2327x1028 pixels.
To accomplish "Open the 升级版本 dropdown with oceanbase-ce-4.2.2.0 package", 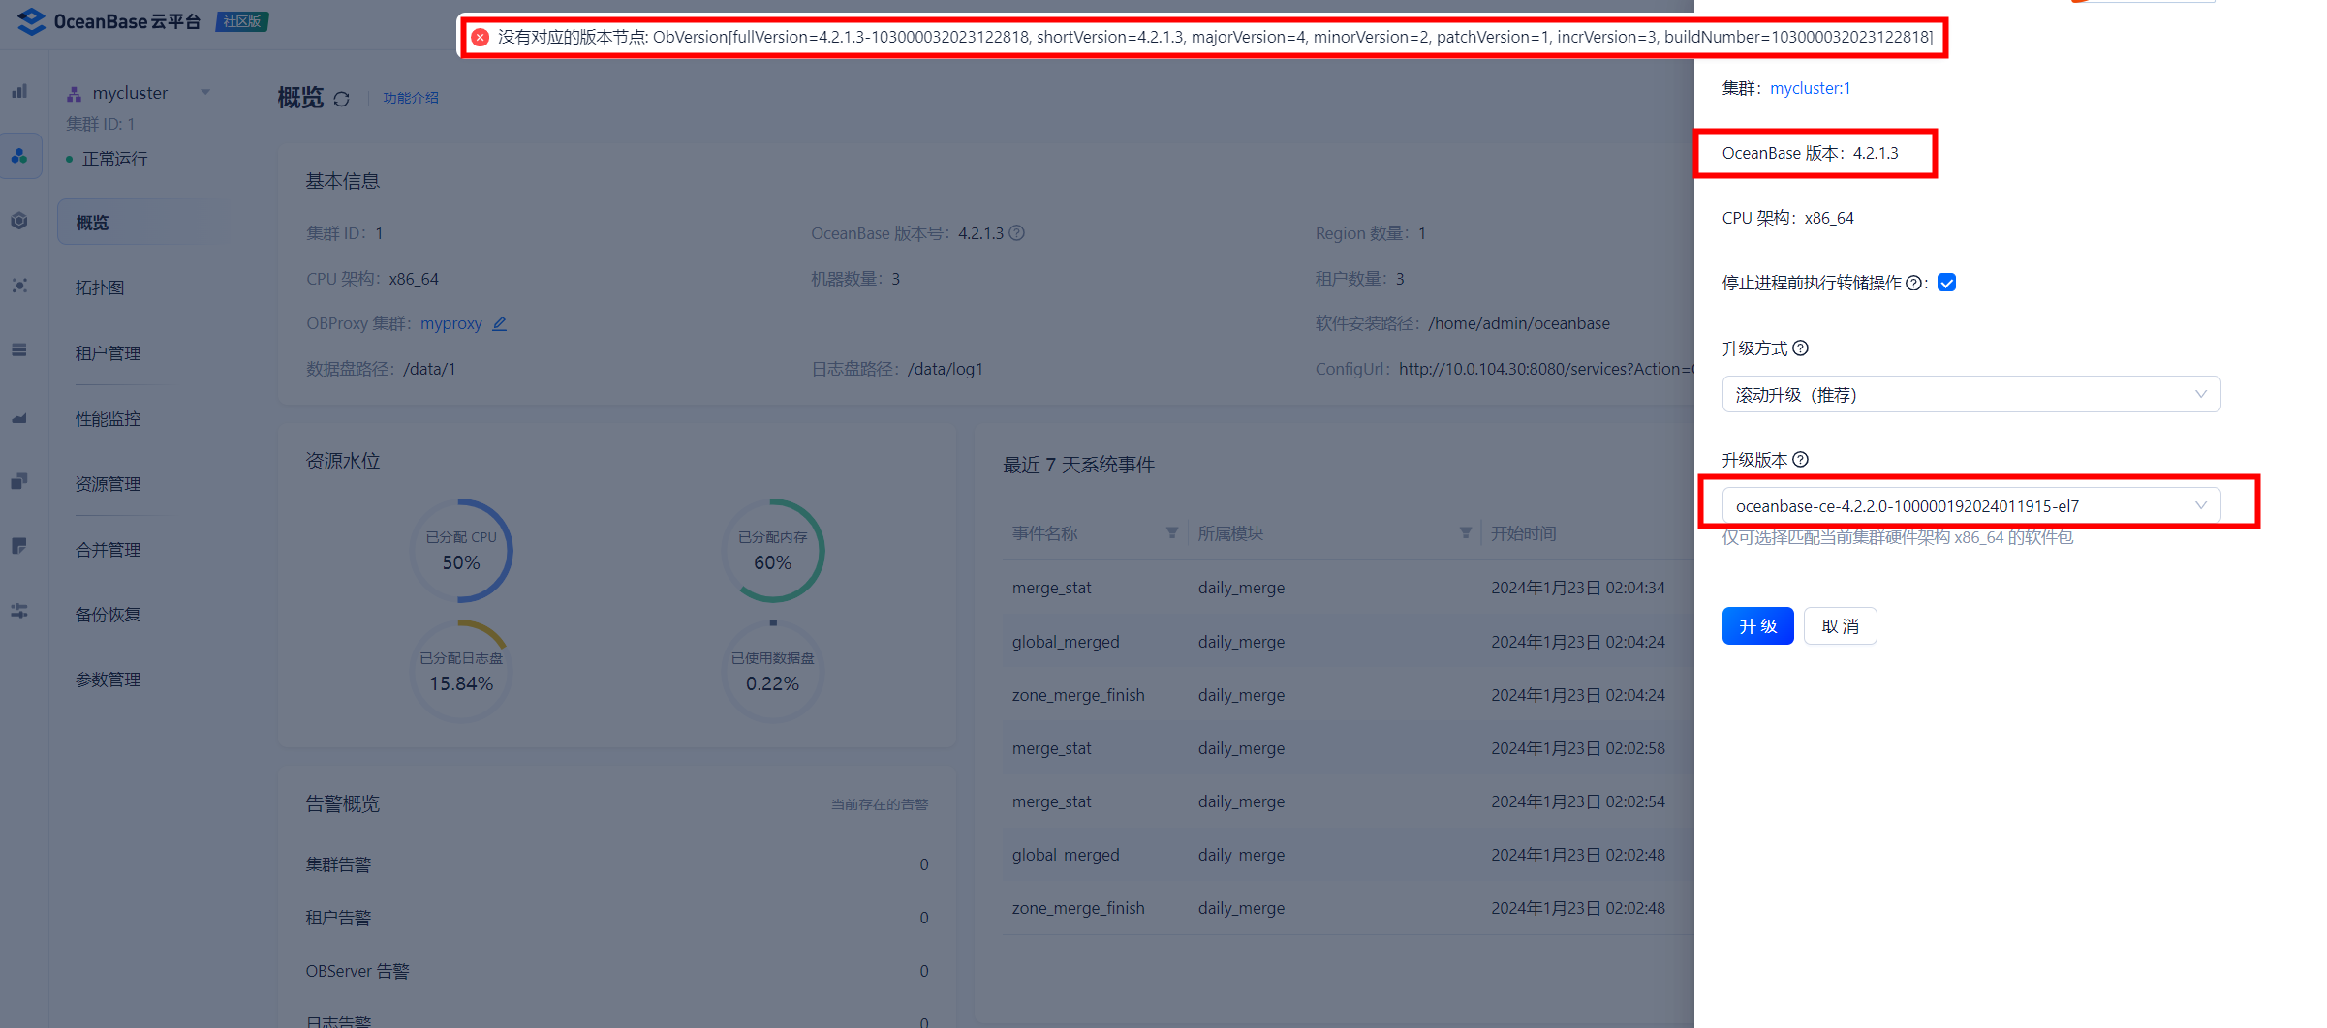I will [x=1970, y=505].
